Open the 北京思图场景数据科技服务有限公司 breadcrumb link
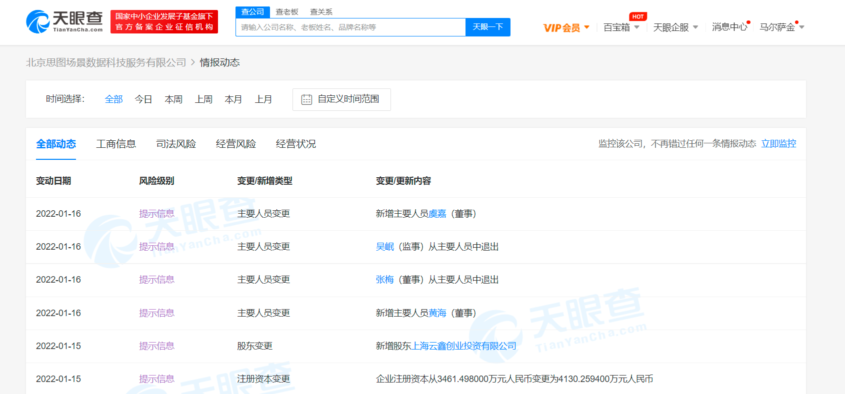845x394 pixels. 106,62
